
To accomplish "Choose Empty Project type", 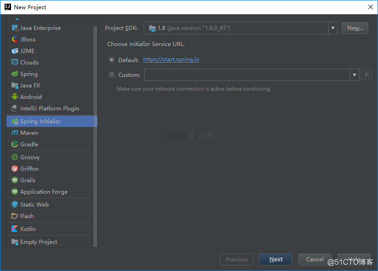I will tap(50, 242).
